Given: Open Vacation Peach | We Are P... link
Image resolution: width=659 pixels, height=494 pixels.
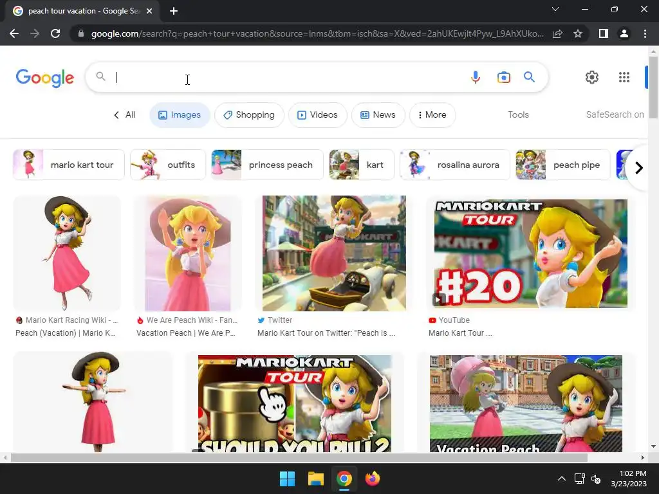Looking at the screenshot, I should [186, 333].
